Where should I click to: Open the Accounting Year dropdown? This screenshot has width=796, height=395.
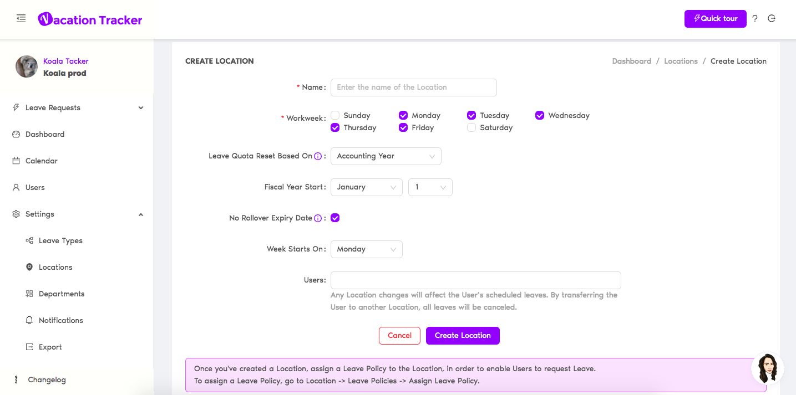click(386, 156)
